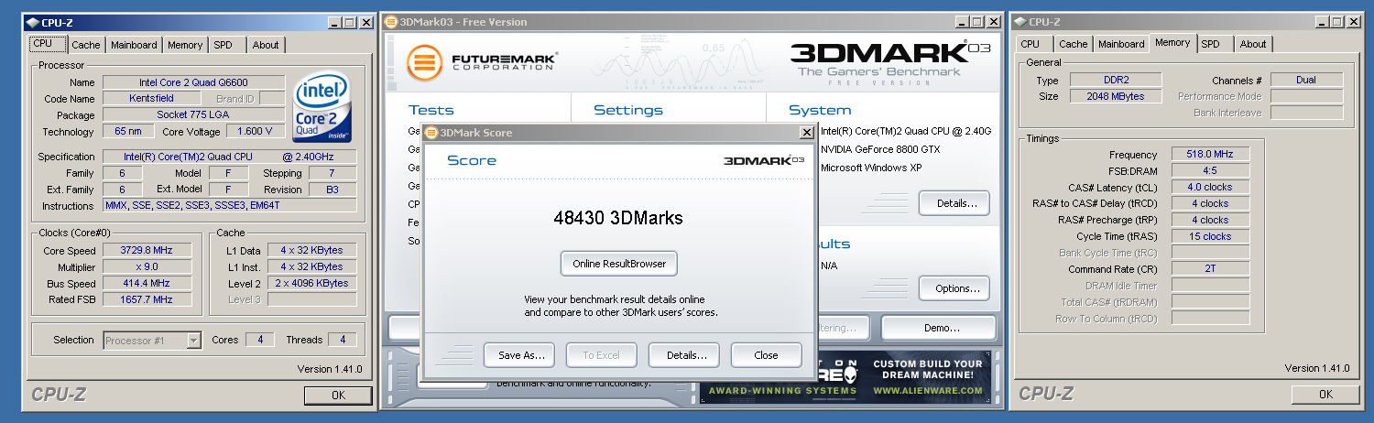
Task: Click the Level 2 cache 2 x 4096 KBytes field
Action: pos(311,283)
